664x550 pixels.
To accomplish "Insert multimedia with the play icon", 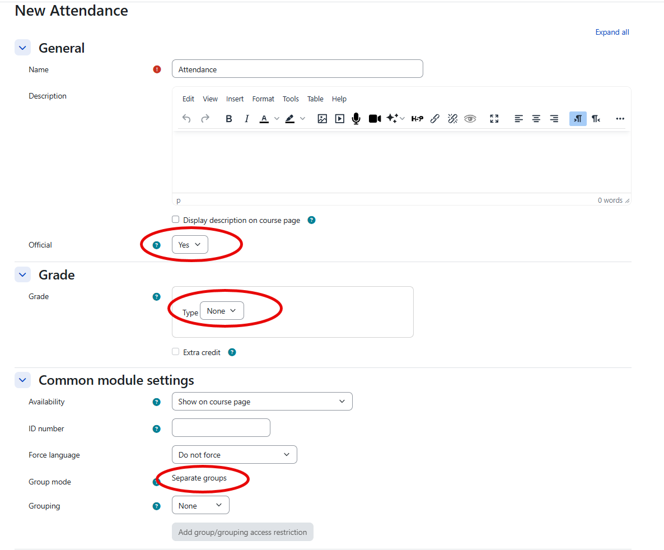I will 340,119.
